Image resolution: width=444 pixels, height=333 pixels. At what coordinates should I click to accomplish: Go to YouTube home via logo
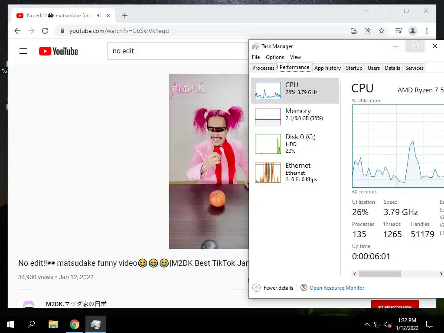59,51
